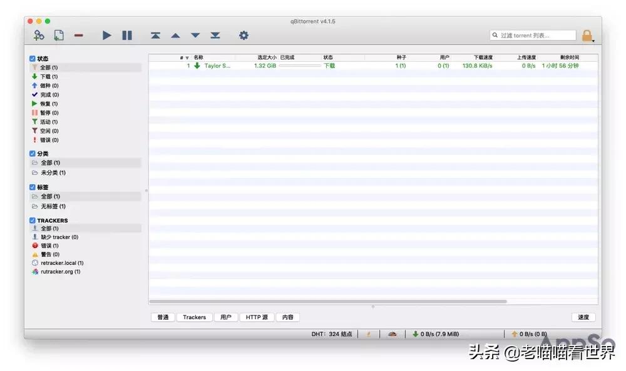Sort by the # column header

(182, 57)
